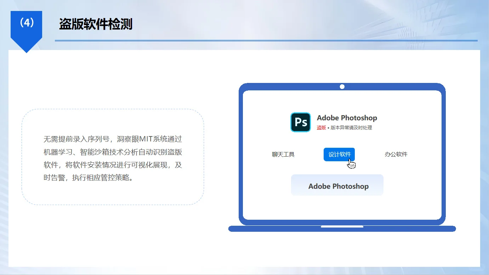This screenshot has width=489, height=275.
Task: Select the laptop base stand bar
Action: coord(342,229)
